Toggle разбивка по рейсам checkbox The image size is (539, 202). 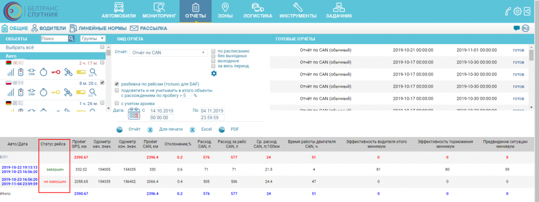click(117, 84)
